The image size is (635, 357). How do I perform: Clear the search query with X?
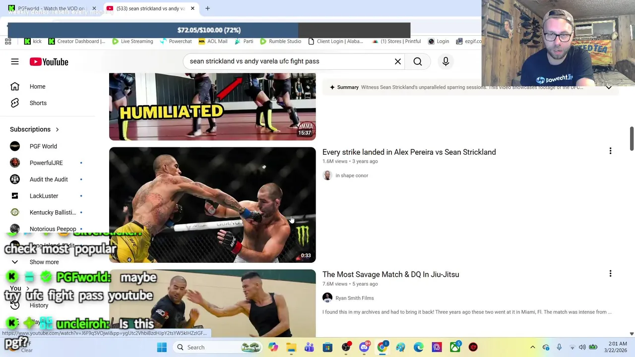tap(398, 61)
